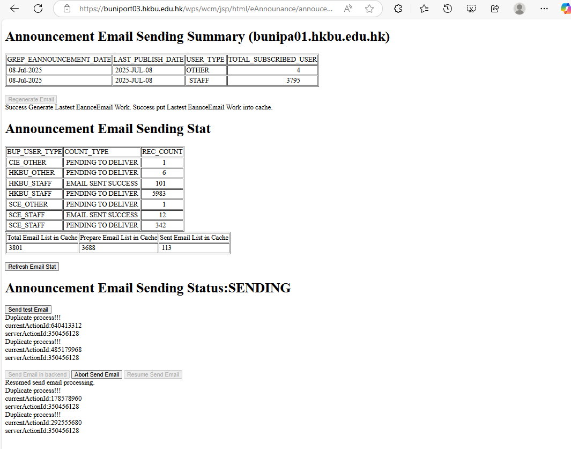Reload the page with the refresh icon
Image resolution: width=571 pixels, height=449 pixels.
(38, 9)
